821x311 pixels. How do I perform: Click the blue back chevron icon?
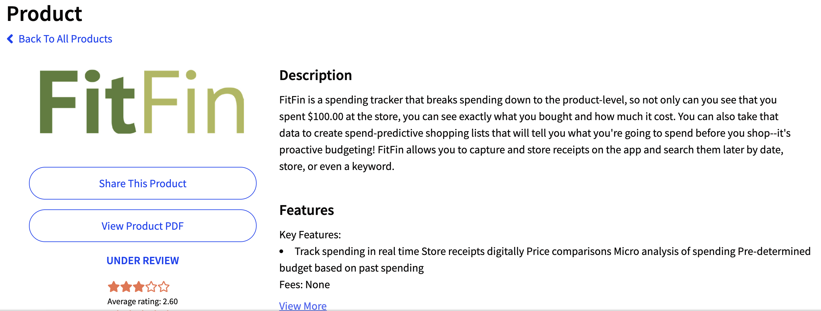10,39
